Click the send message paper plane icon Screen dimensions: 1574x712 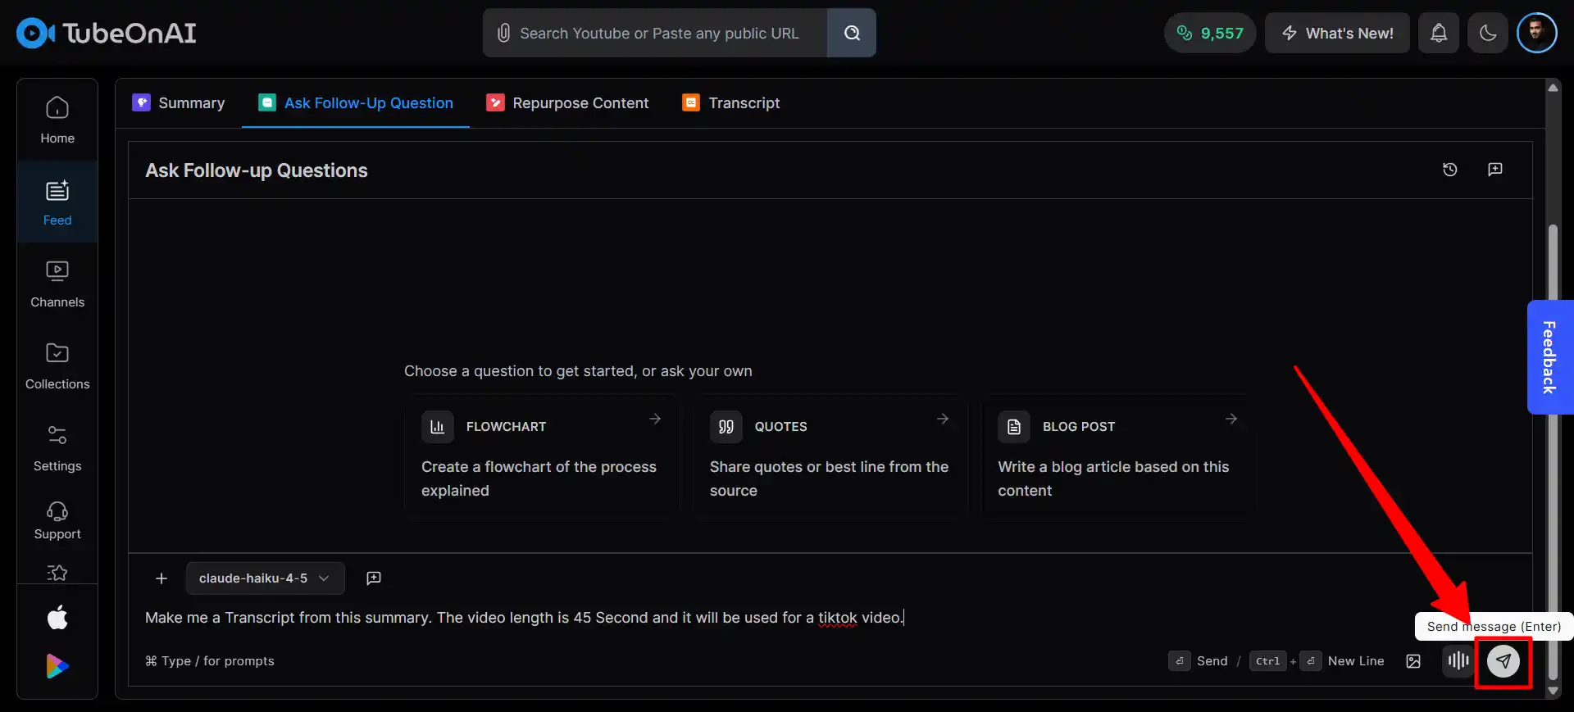pos(1503,661)
